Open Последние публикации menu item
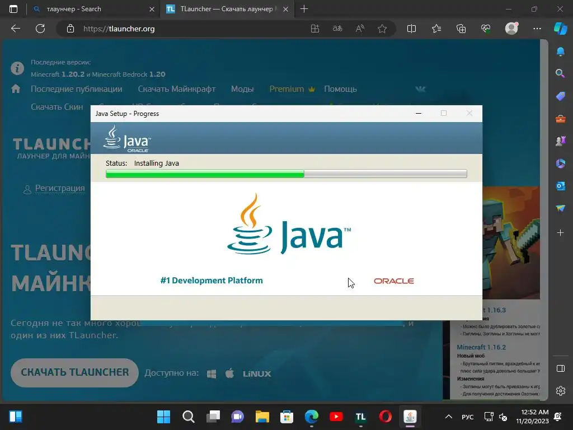The height and width of the screenshot is (430, 573). point(76,89)
